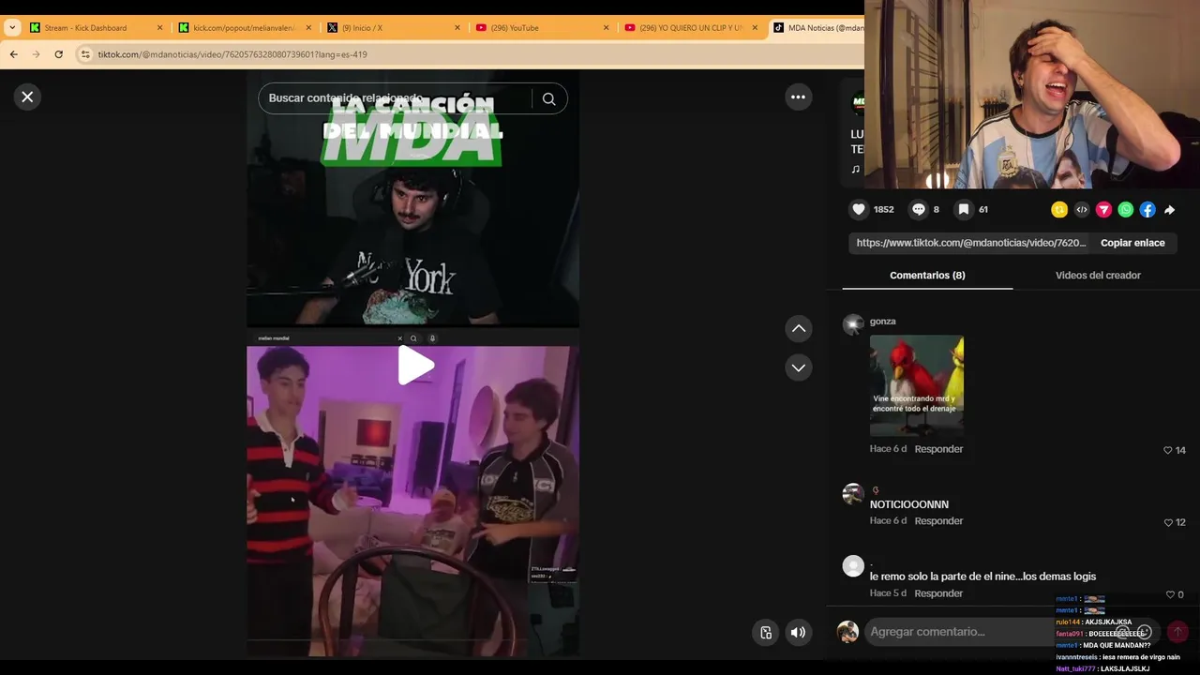1200x675 pixels.
Task: Repost the video with yellow icon
Action: (1059, 210)
